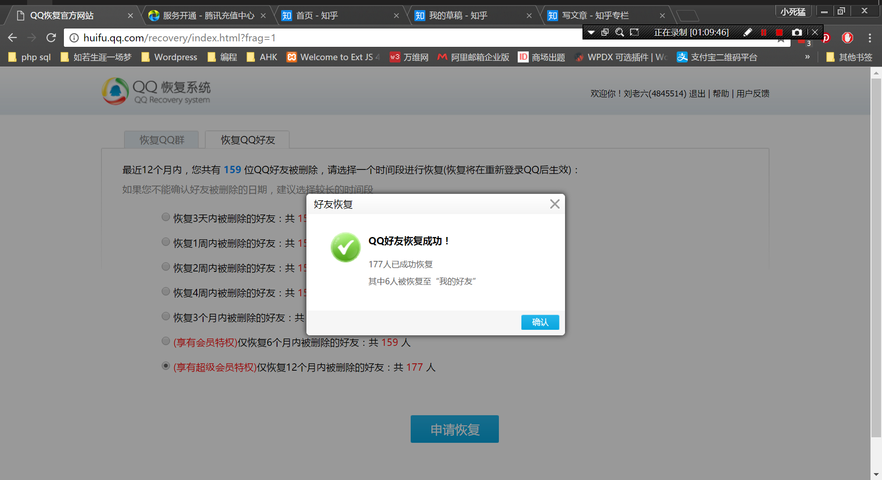Click the 小死猛 profile button
Viewport: 882px width, 480px height.
[x=793, y=11]
